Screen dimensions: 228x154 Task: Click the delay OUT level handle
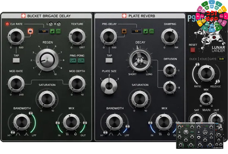[x=85, y=123]
